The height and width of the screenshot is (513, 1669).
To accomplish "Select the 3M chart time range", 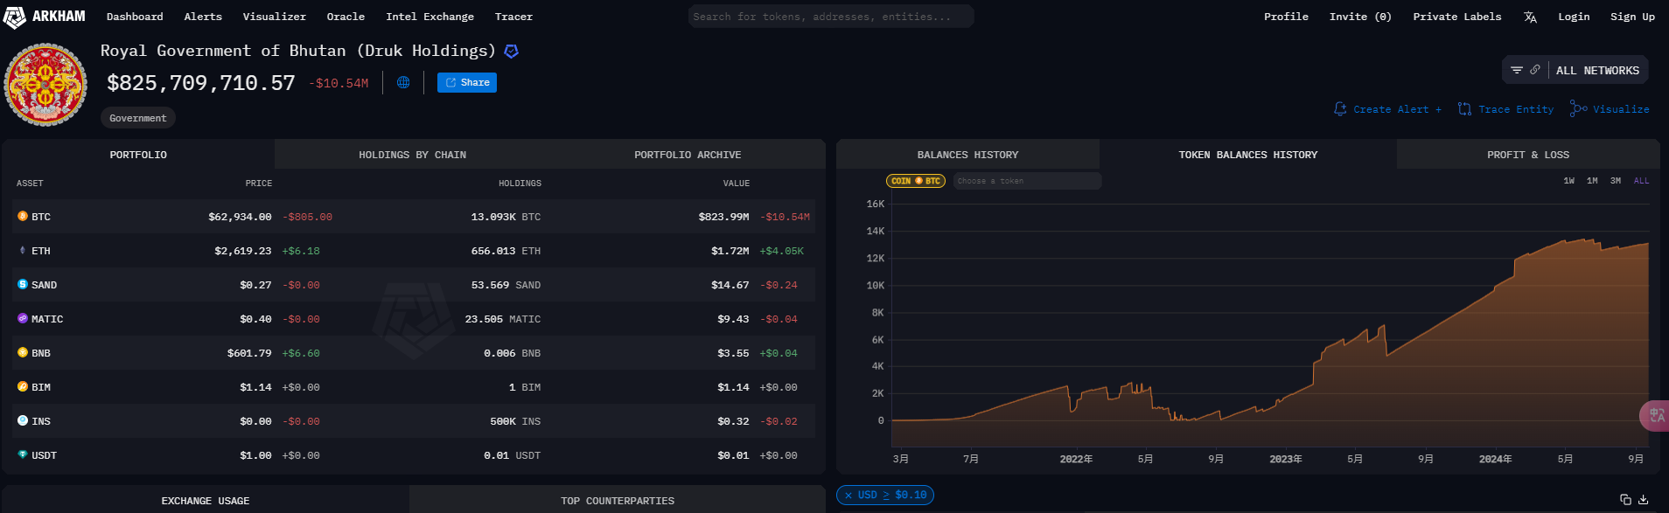I will [1616, 181].
